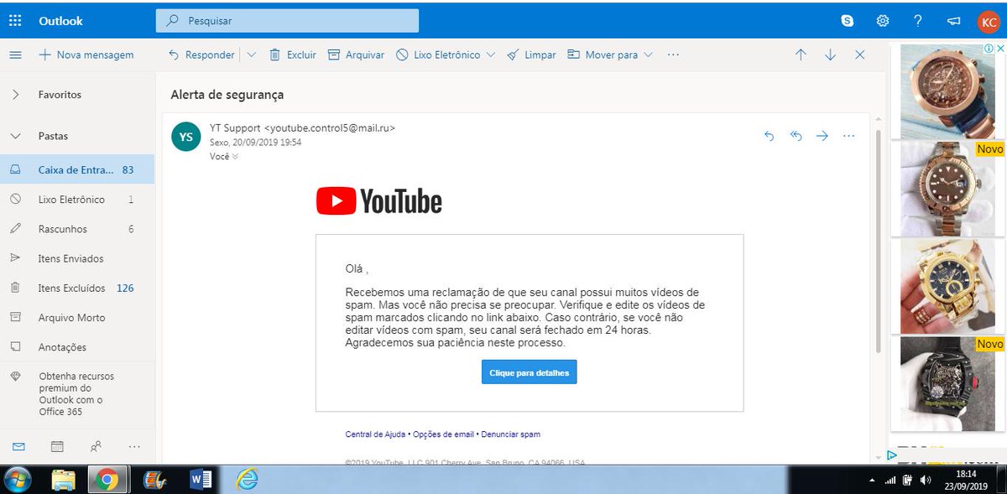Open Lixo Eletrônico toolbar dropdown

coord(490,55)
